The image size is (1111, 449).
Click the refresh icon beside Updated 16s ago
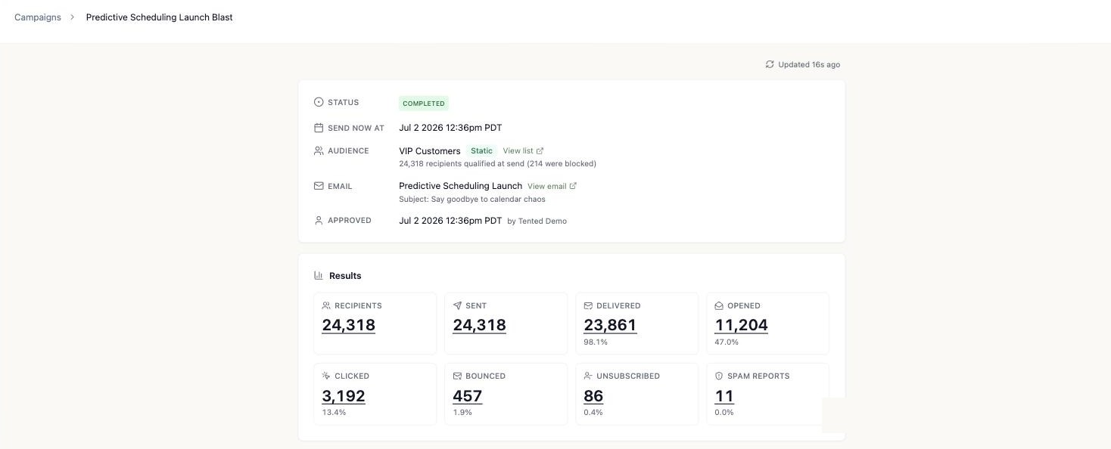(x=770, y=64)
